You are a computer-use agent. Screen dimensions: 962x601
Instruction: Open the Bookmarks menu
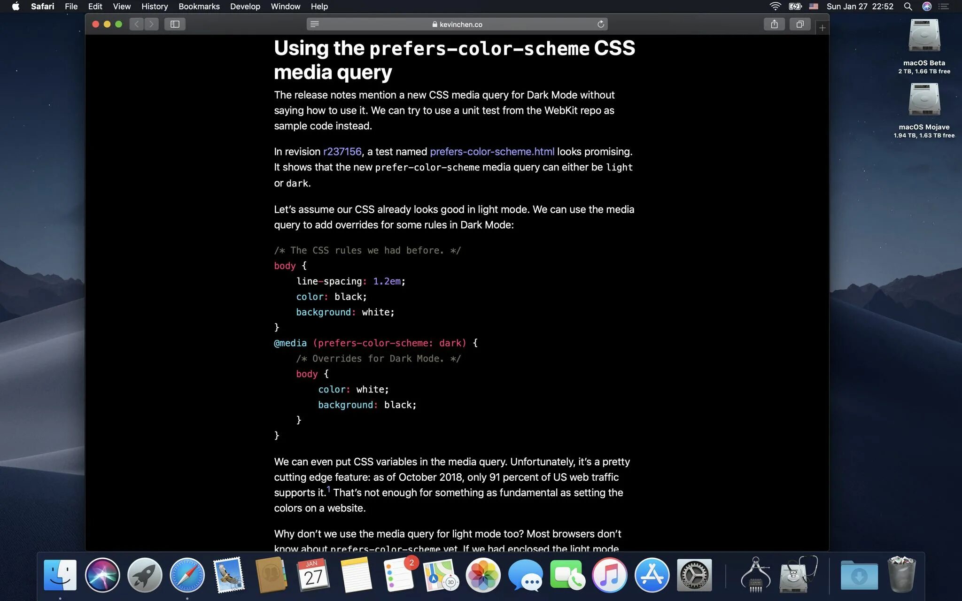(199, 6)
